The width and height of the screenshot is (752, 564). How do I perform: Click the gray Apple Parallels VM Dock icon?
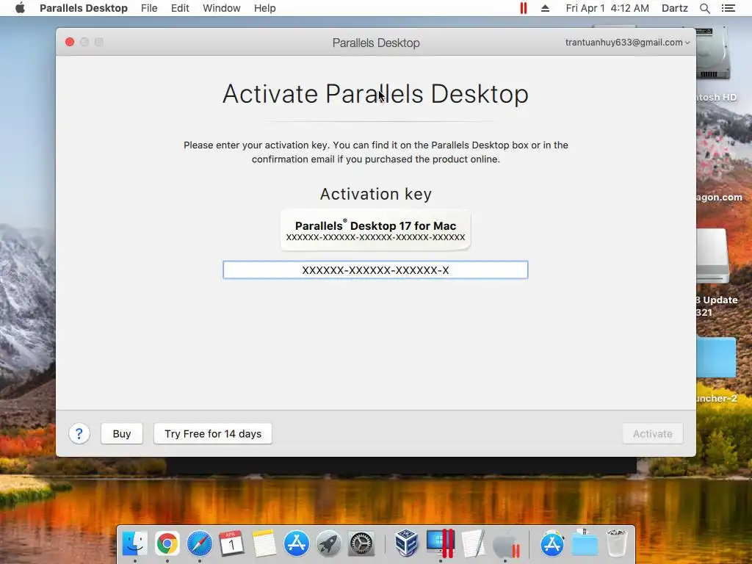pos(506,544)
